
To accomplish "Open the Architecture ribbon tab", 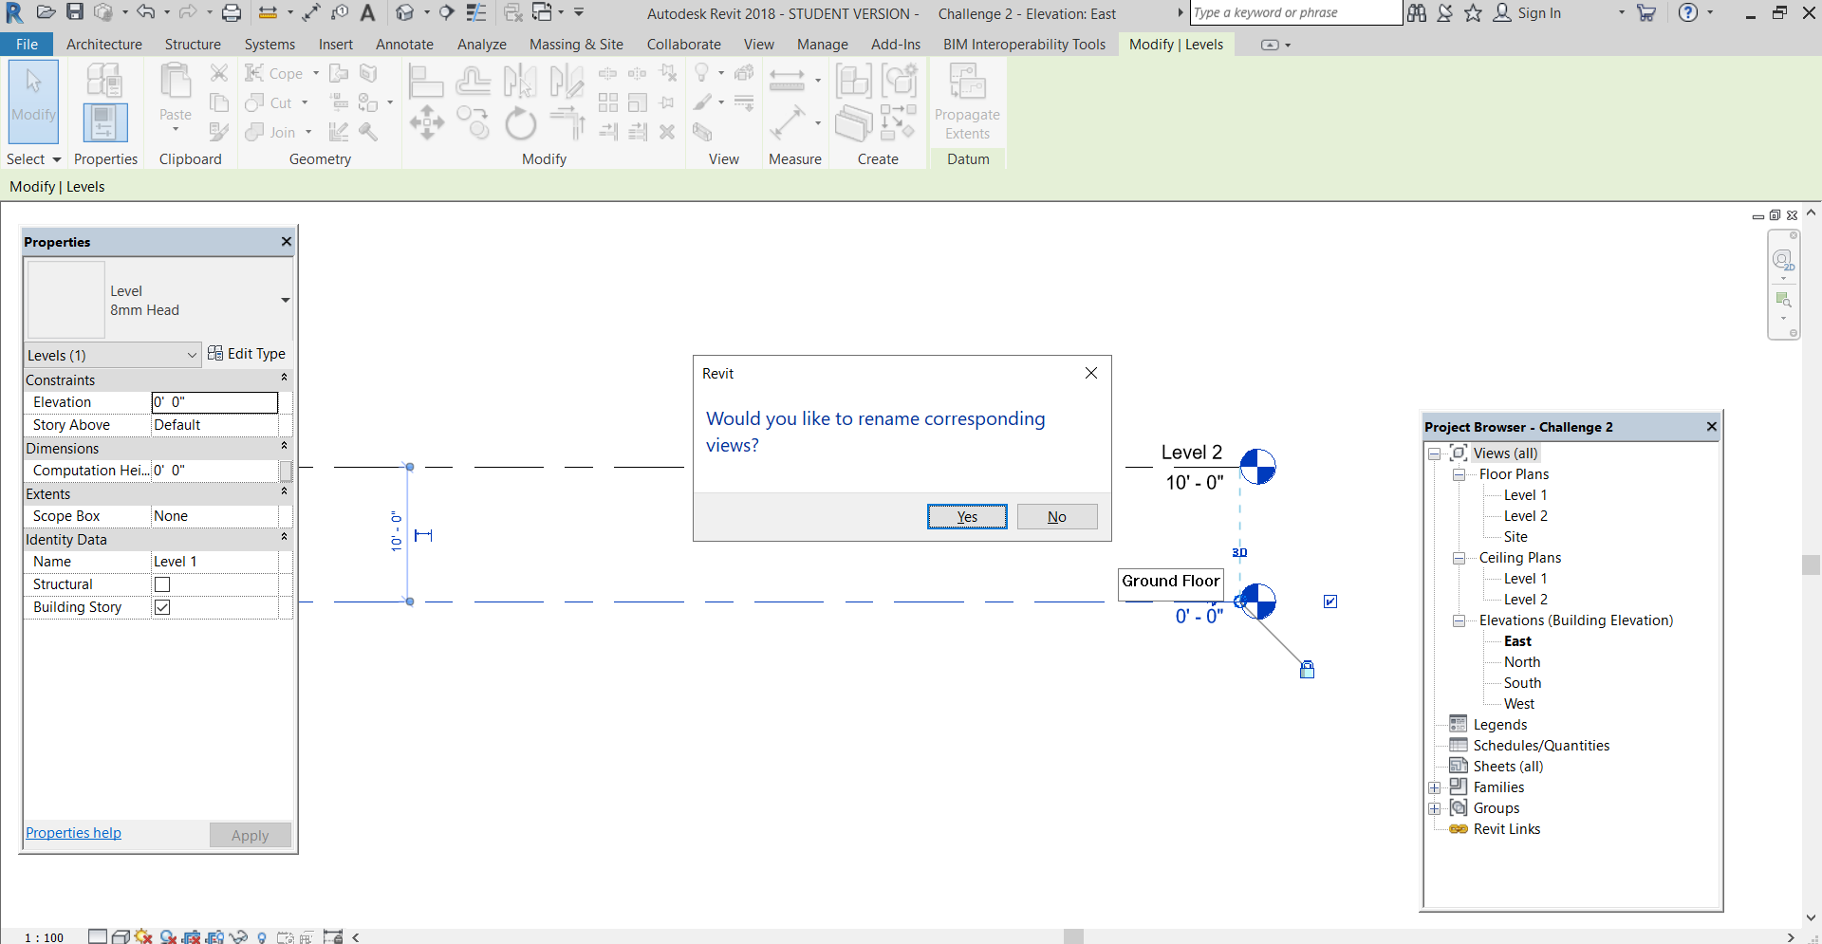I will tap(104, 45).
